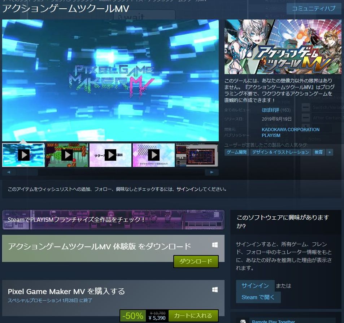Click the このソフトウェアに興味がありますか? heading
The height and width of the screenshot is (323, 344).
click(x=283, y=222)
